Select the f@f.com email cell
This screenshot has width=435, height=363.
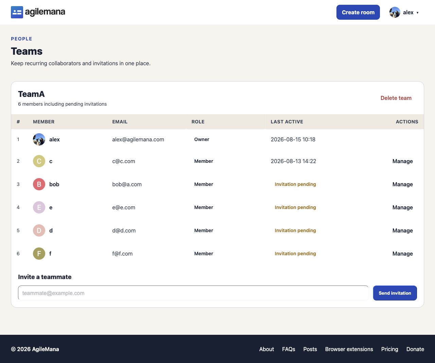click(122, 254)
